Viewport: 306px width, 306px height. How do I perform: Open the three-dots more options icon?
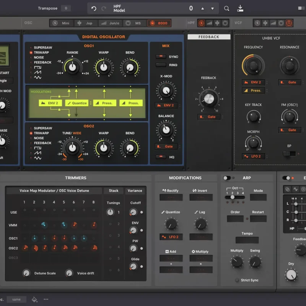click(46, 299)
